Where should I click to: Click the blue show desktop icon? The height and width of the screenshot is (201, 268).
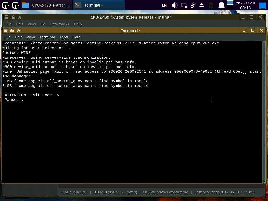click(263, 5)
